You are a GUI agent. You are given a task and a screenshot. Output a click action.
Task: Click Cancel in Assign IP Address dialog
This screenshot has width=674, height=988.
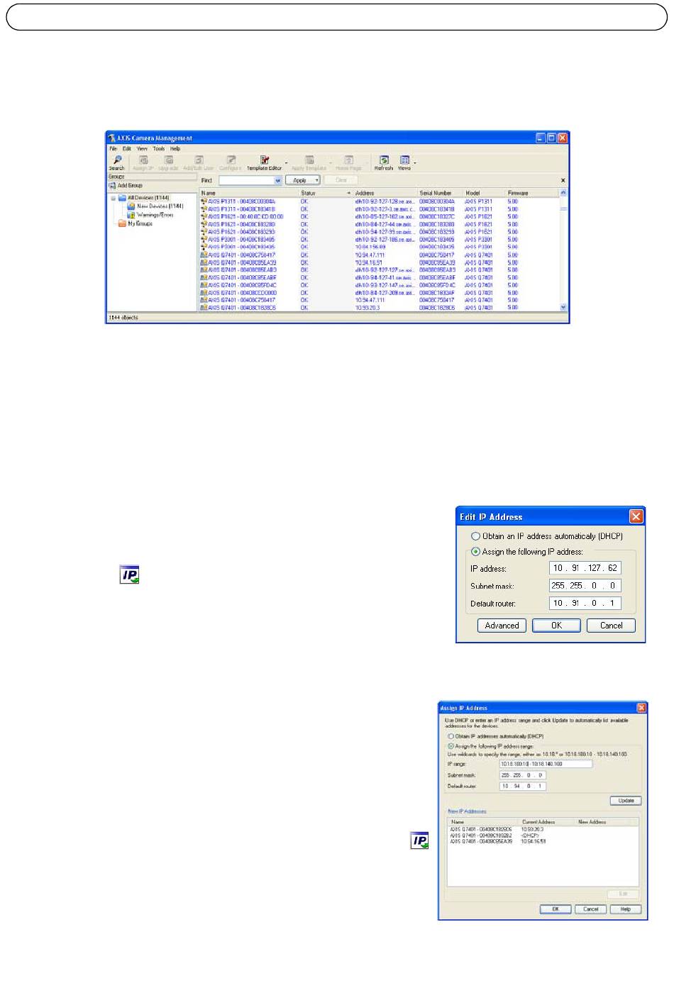591,909
